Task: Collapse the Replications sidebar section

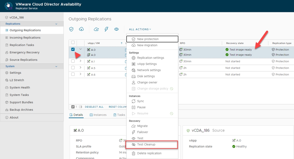Action: 56,24
